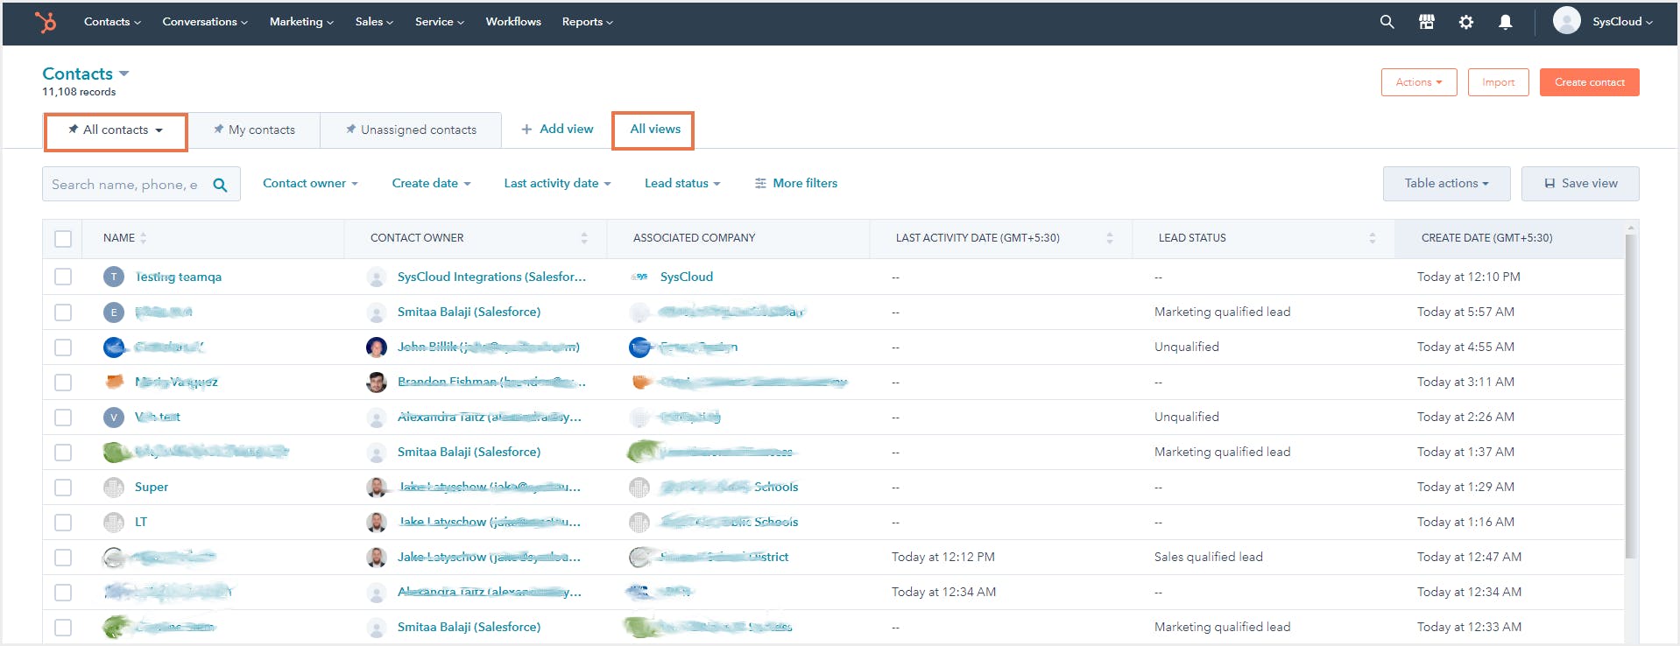Viewport: 1680px width, 646px height.
Task: Open the Settings gear icon
Action: point(1465,22)
